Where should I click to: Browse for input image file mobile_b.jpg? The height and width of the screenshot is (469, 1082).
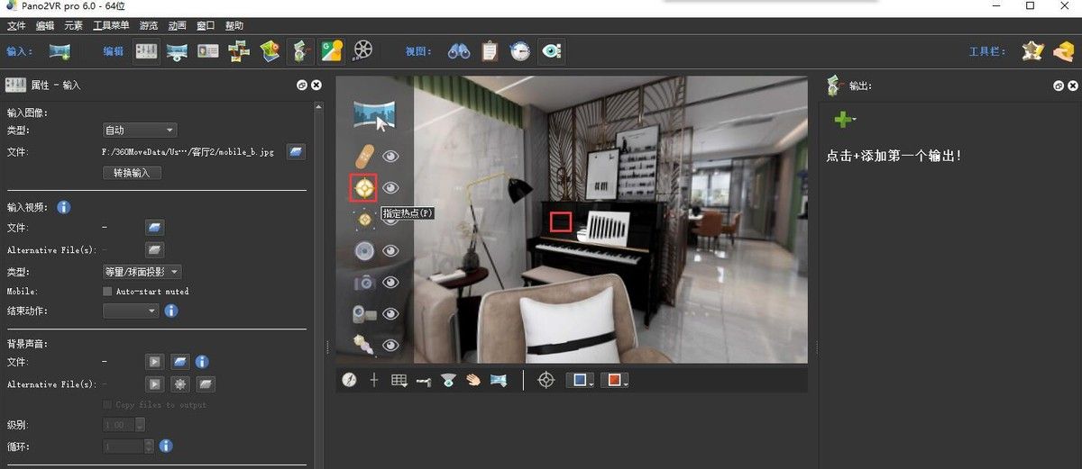[x=297, y=151]
